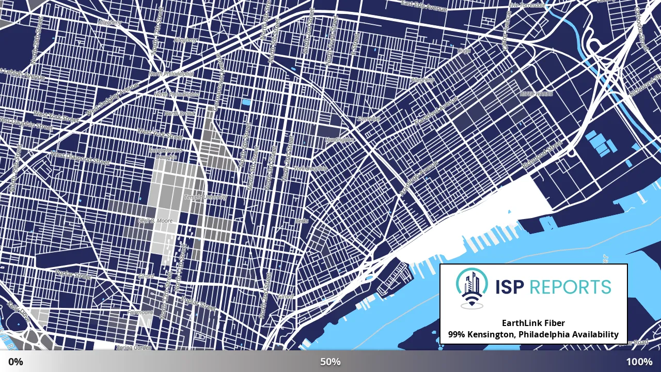Select the Huntingdon station label
The image size is (661, 372).
339,140
